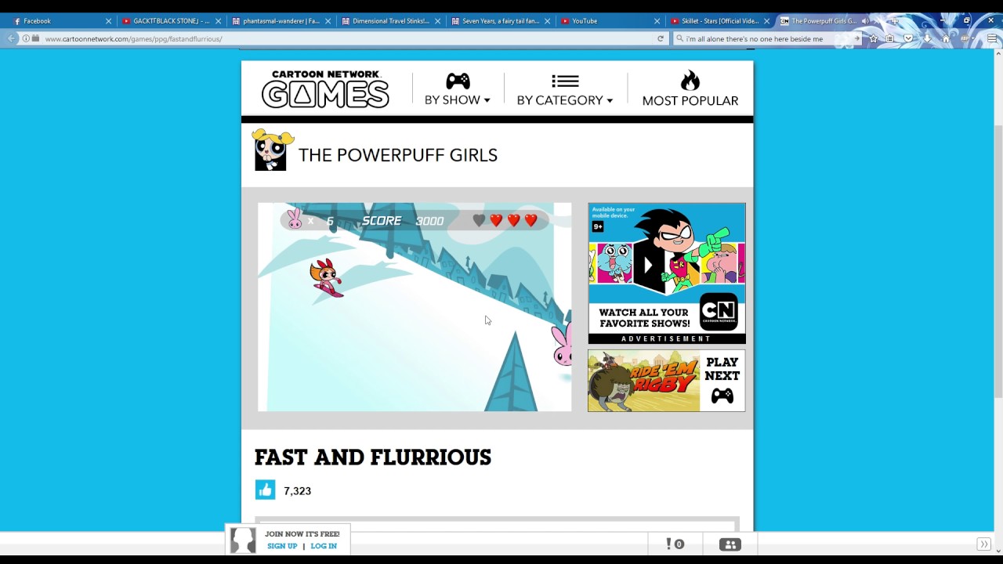Open the notifications exclamation counter
The image size is (1003, 564).
point(675,544)
